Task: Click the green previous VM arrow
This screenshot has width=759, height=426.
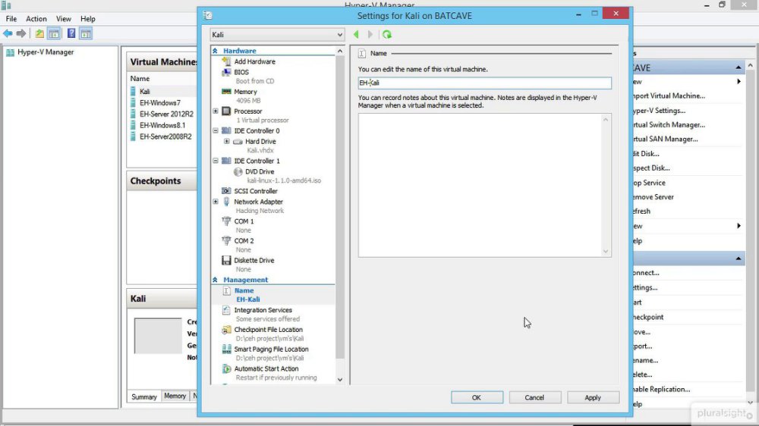Action: (356, 34)
